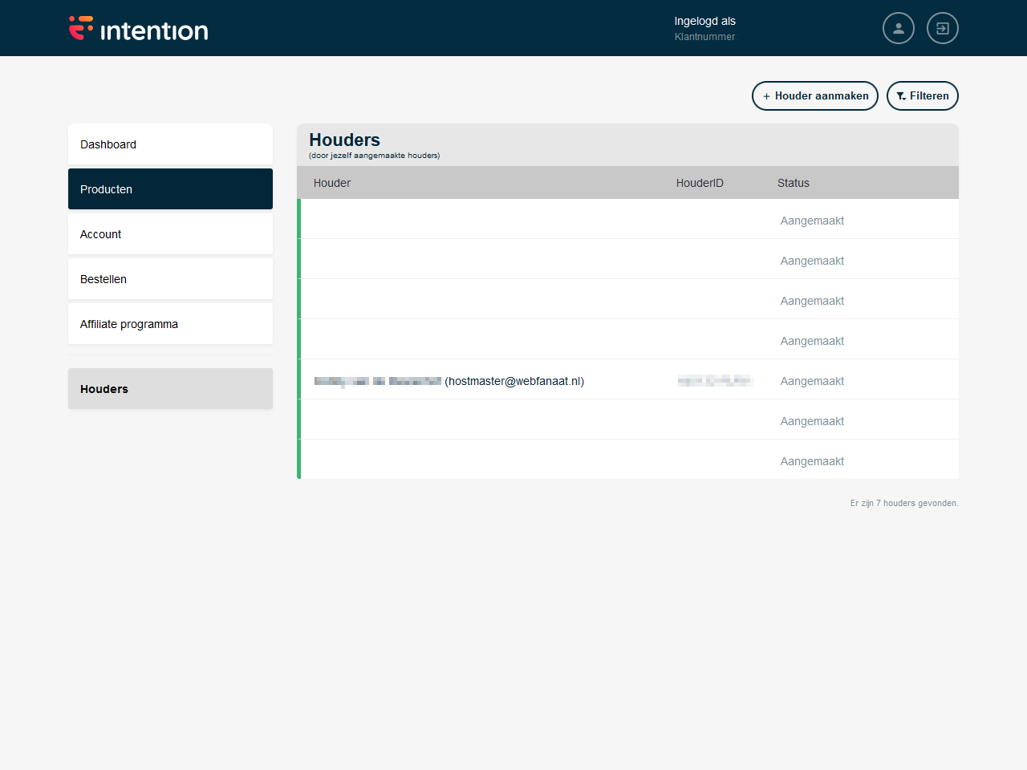This screenshot has height=770, width=1027.
Task: Open the Filteren filter options
Action: pyautogui.click(x=922, y=95)
